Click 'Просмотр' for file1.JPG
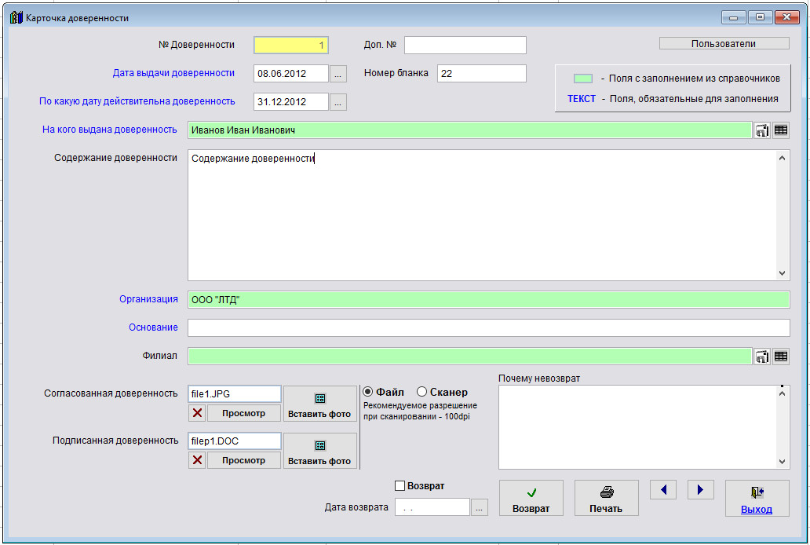The height and width of the screenshot is (545, 810). click(243, 414)
